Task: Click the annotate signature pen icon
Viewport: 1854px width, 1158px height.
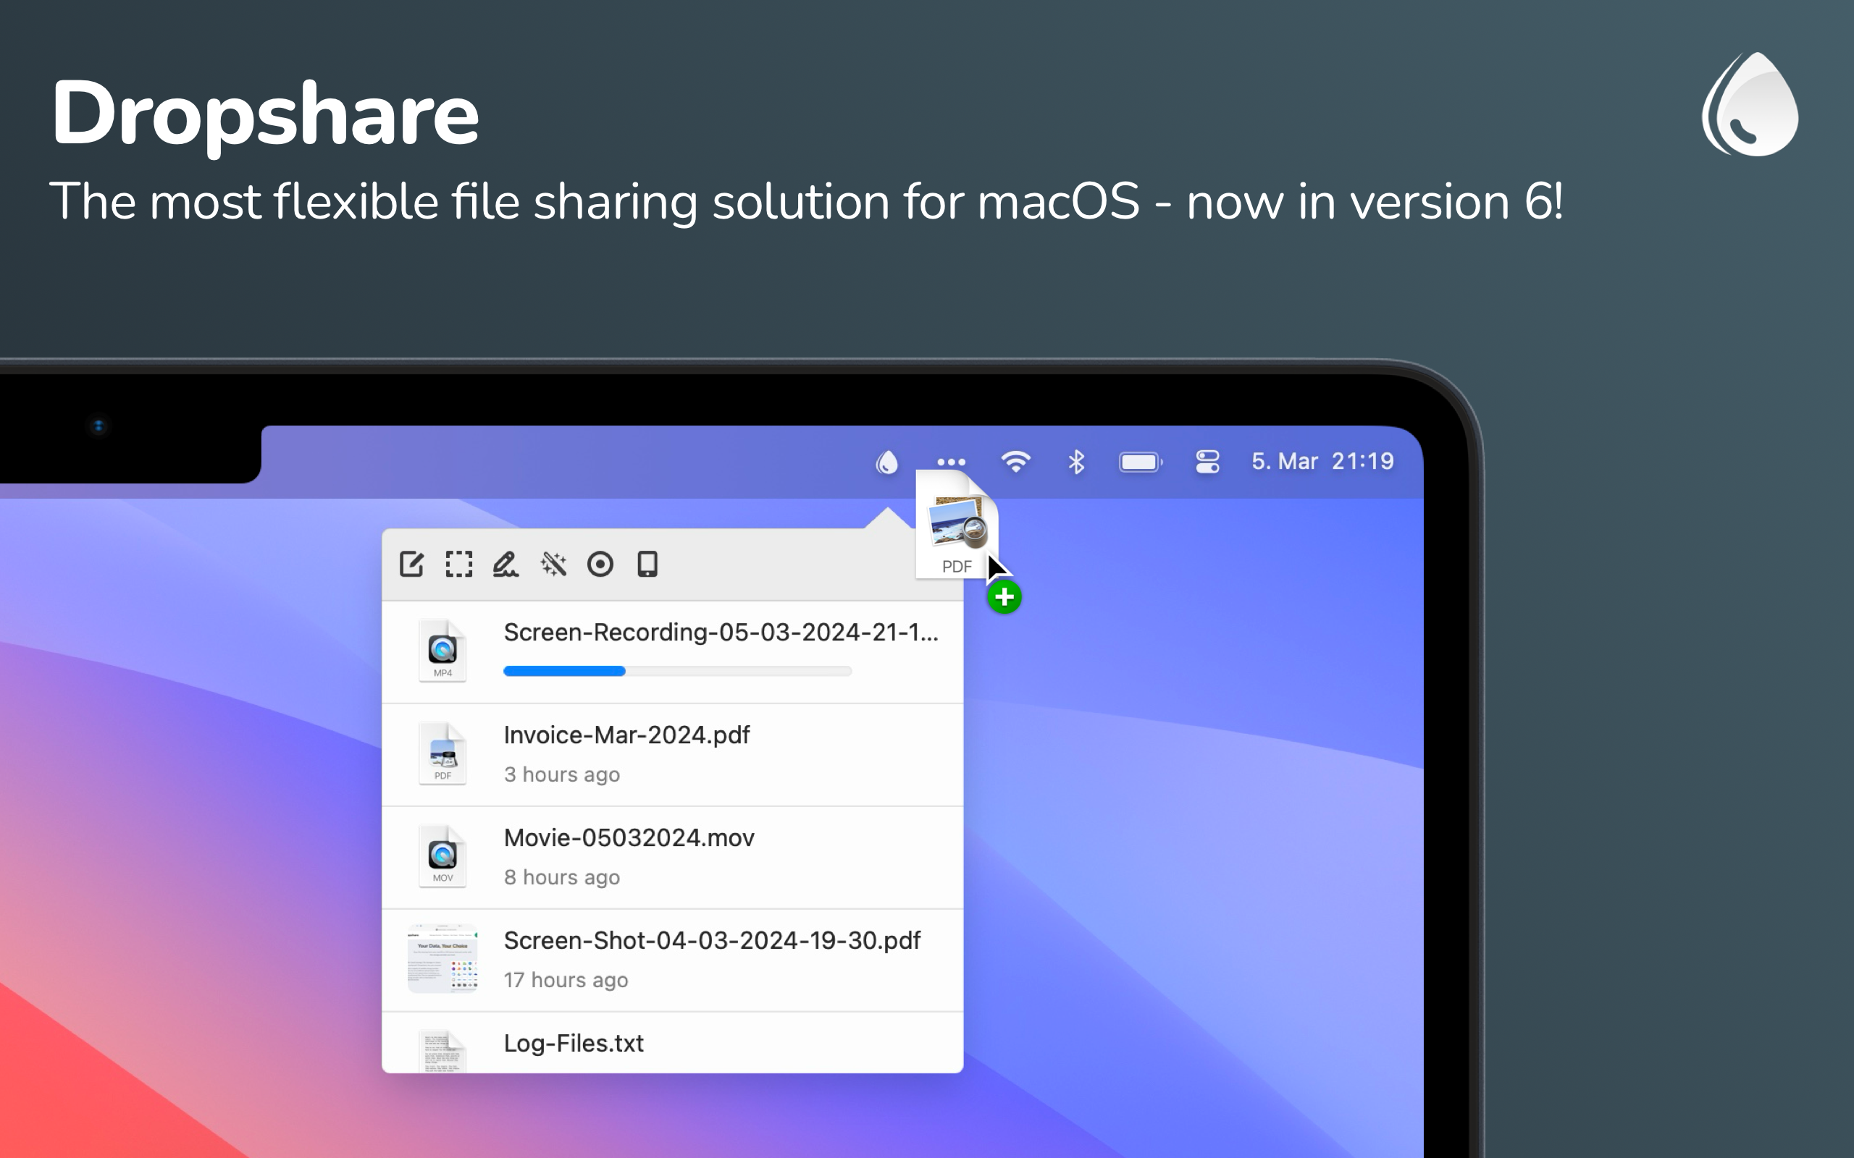Action: point(506,565)
